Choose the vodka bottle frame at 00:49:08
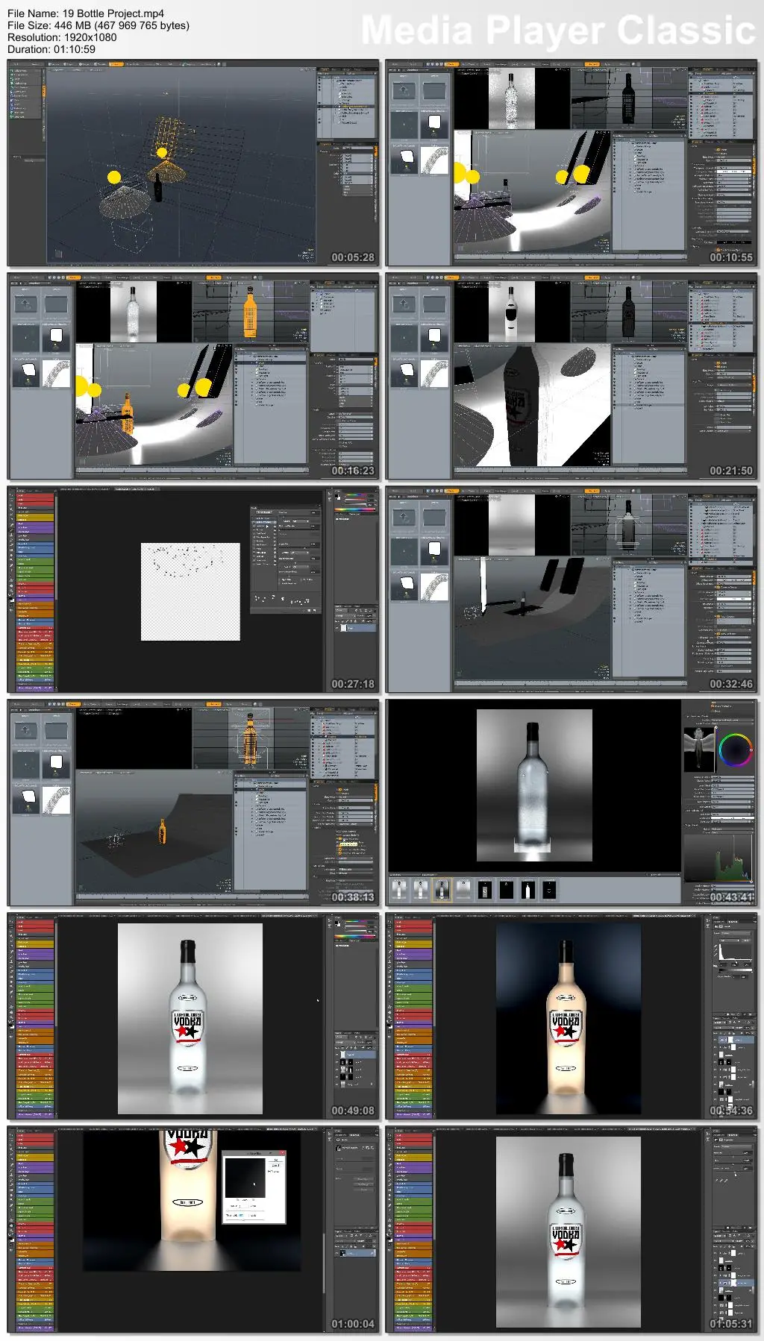The image size is (764, 1341). pos(194,1016)
